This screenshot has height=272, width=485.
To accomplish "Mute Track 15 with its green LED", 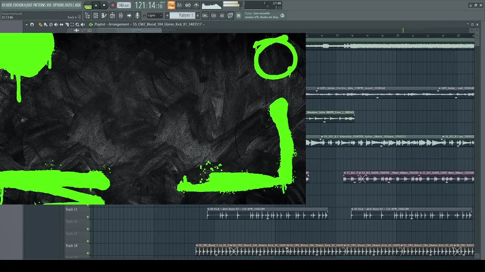I will coord(88,217).
